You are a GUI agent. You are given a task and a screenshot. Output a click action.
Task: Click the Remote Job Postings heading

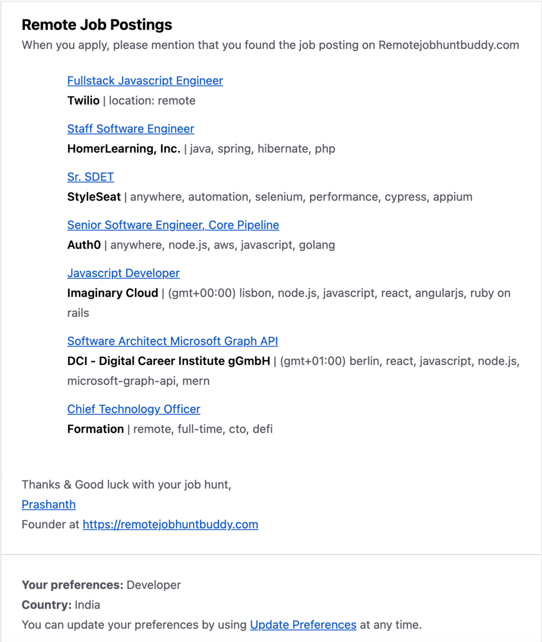click(x=97, y=25)
